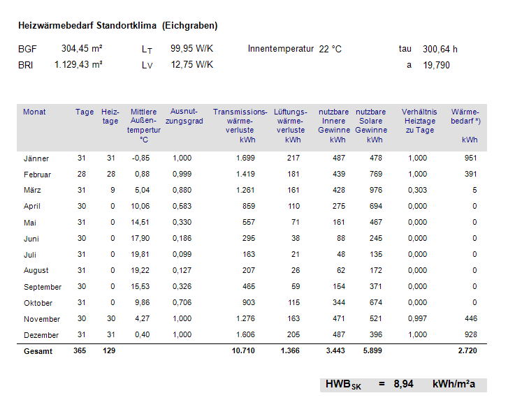The image size is (508, 400).
Task: Select the 'Februar' row label
Action: (37, 175)
